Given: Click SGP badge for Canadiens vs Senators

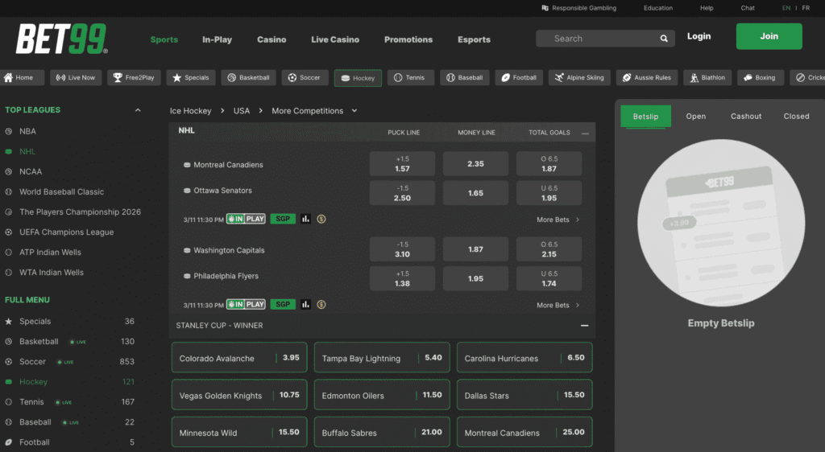Looking at the screenshot, I should point(283,219).
